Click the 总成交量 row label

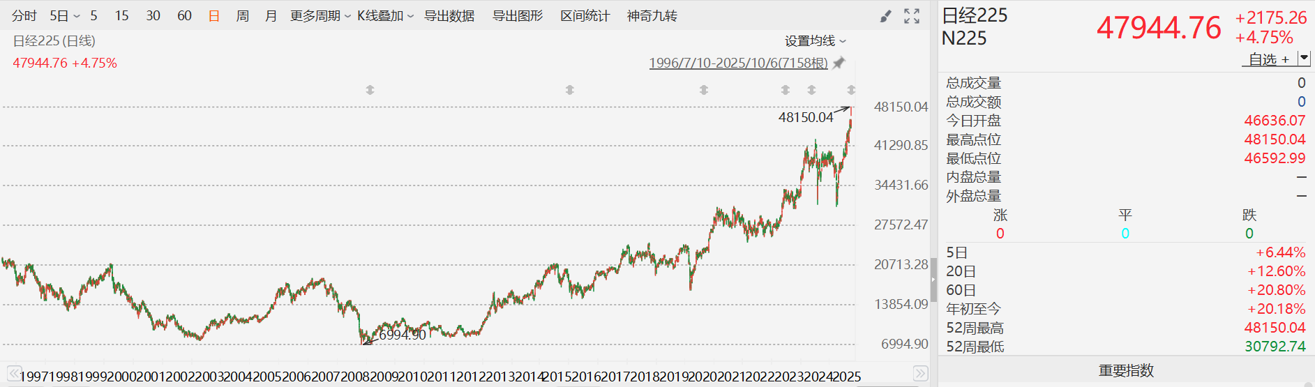[974, 83]
